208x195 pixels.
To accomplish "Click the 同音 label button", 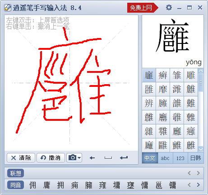I will pos(16,185).
